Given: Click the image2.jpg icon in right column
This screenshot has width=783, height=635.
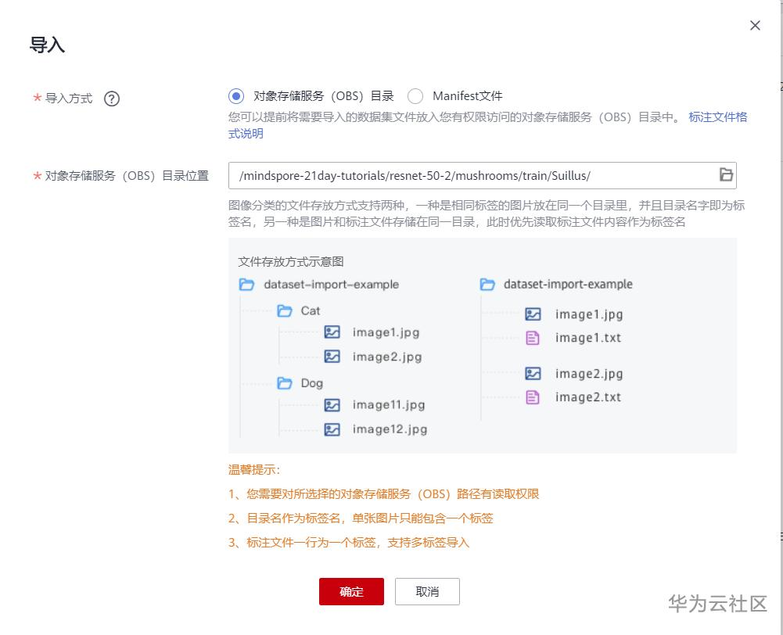Looking at the screenshot, I should [534, 374].
